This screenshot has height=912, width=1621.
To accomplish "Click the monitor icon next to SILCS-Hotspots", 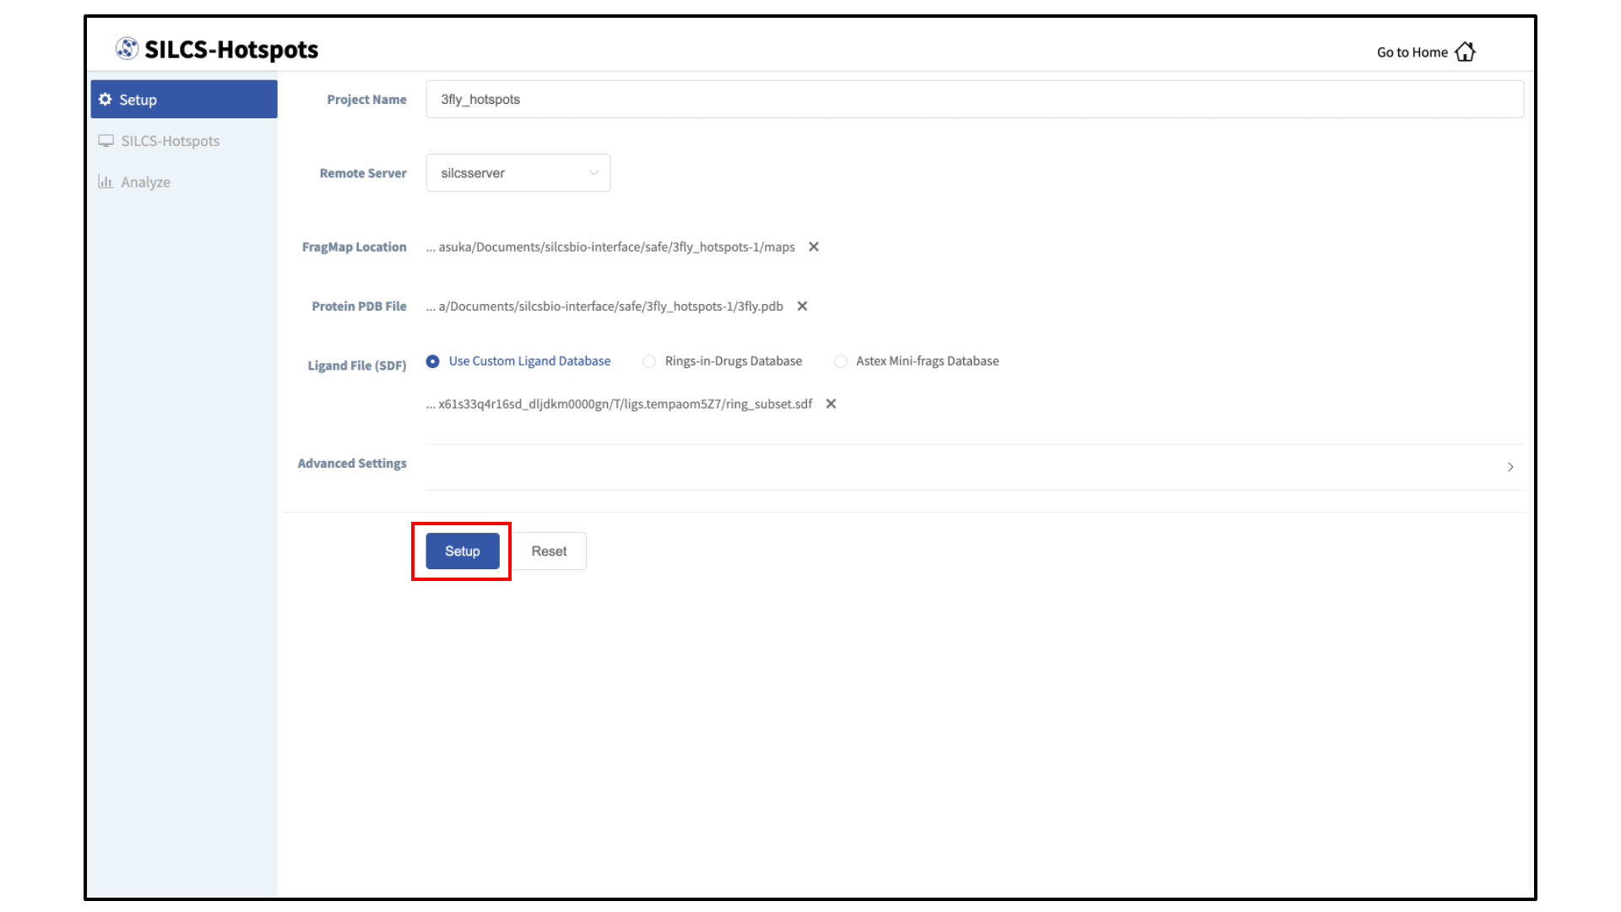I will [x=106, y=140].
